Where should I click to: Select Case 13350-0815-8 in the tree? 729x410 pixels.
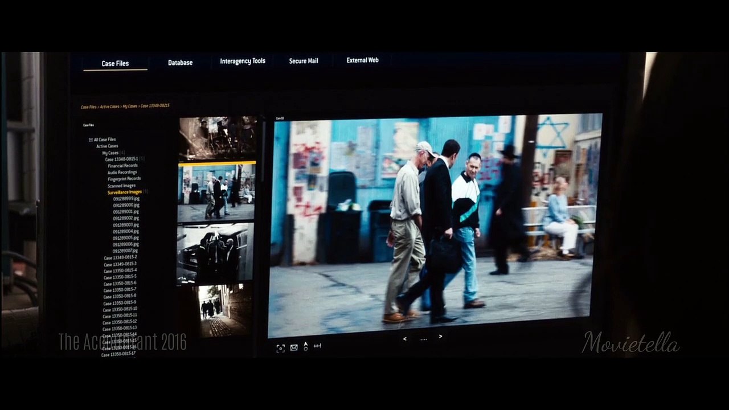(120, 296)
